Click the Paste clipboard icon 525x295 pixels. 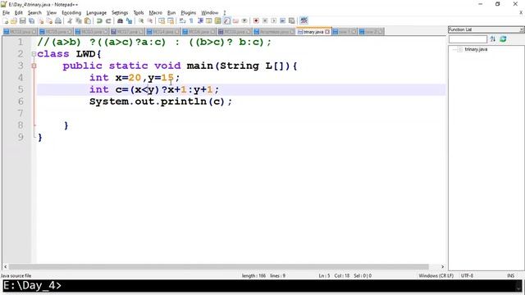coord(88,20)
